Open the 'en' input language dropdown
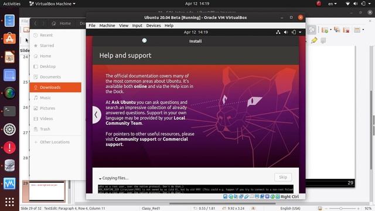 (x=332, y=4)
